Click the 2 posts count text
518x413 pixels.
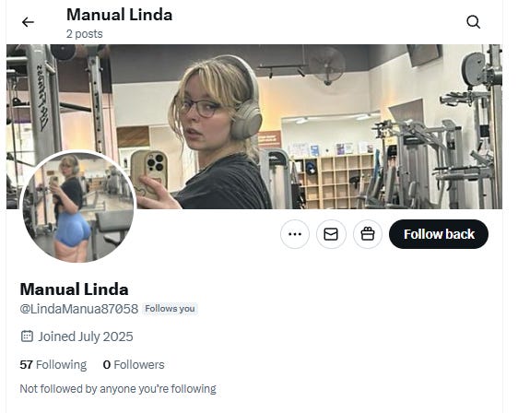click(84, 34)
